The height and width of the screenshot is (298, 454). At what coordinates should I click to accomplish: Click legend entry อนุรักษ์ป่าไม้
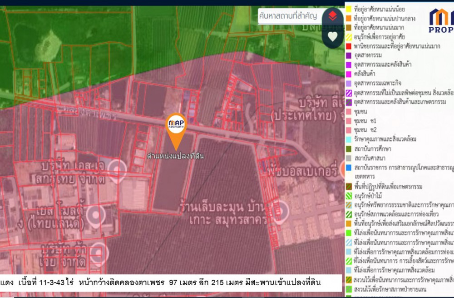(x=368, y=196)
